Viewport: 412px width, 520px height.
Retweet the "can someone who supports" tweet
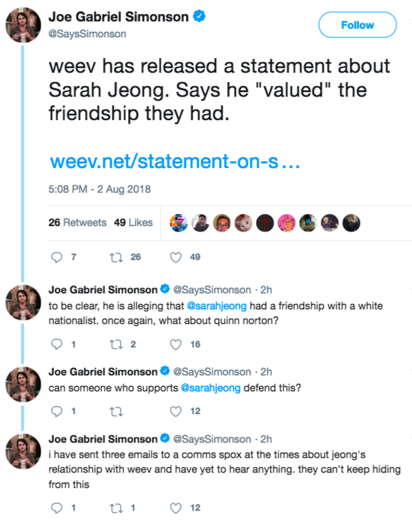pyautogui.click(x=116, y=411)
